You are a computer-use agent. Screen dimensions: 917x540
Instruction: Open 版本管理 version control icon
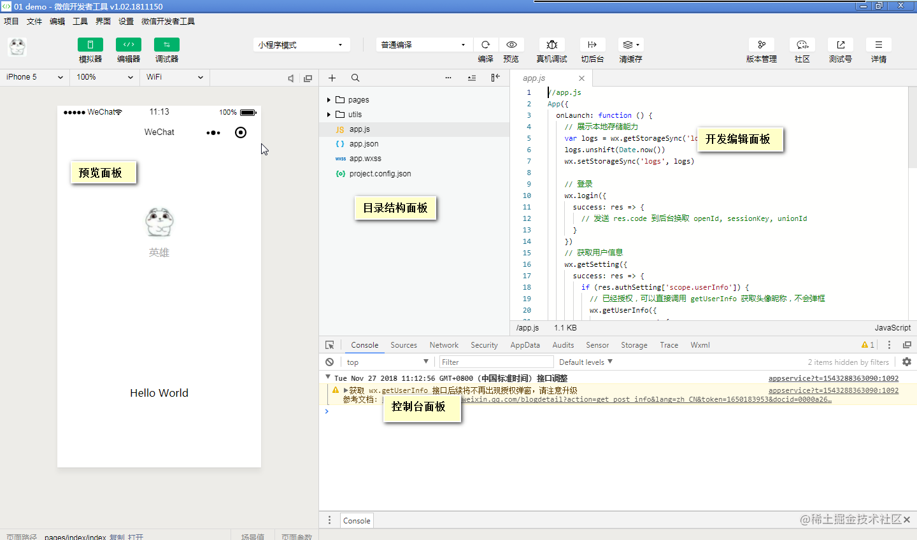pyautogui.click(x=762, y=45)
